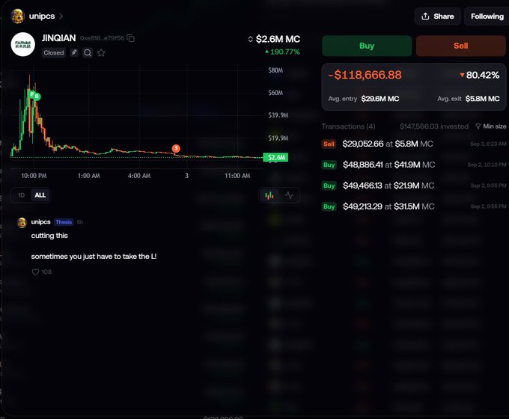Click the Following button

(x=487, y=16)
